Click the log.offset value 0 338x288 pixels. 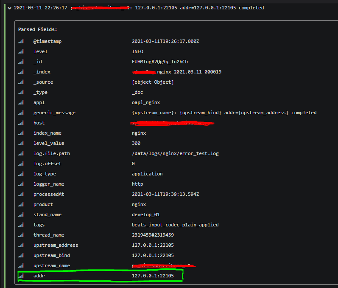click(133, 164)
